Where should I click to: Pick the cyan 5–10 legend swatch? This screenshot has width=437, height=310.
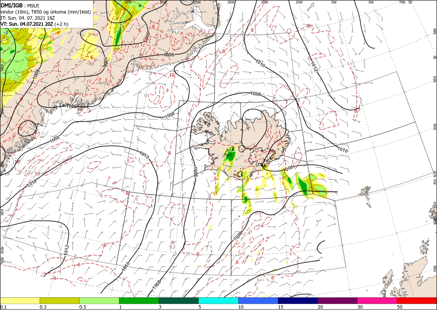point(218,300)
